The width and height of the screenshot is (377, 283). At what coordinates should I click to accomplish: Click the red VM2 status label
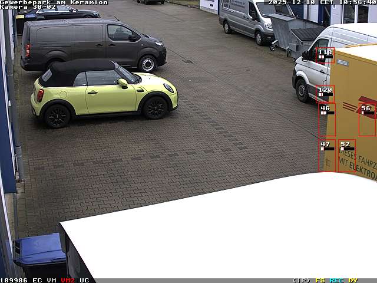click(68, 280)
